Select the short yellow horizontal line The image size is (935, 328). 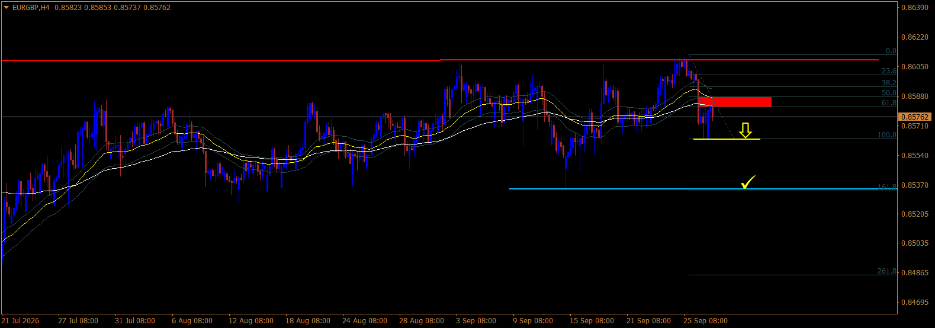pos(727,139)
